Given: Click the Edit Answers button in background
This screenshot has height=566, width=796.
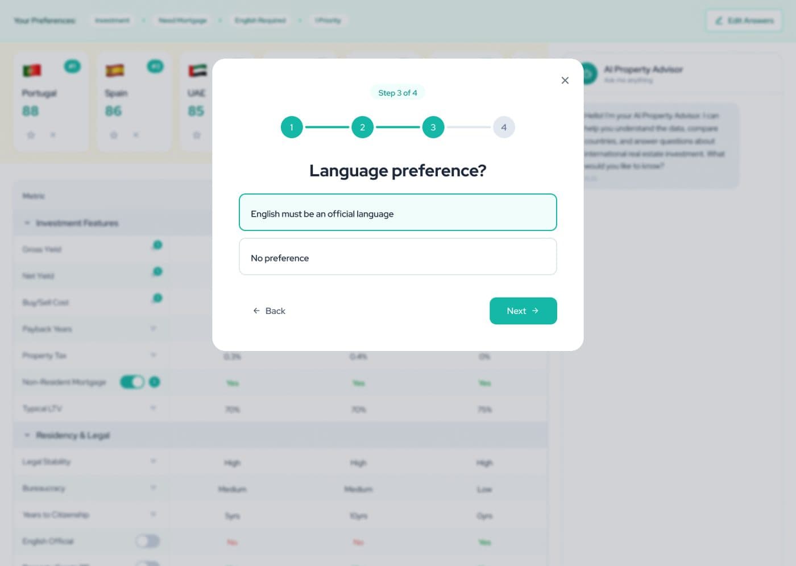Looking at the screenshot, I should coord(744,20).
